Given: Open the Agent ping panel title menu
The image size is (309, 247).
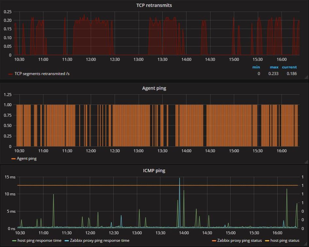Looking at the screenshot, I should [154, 88].
